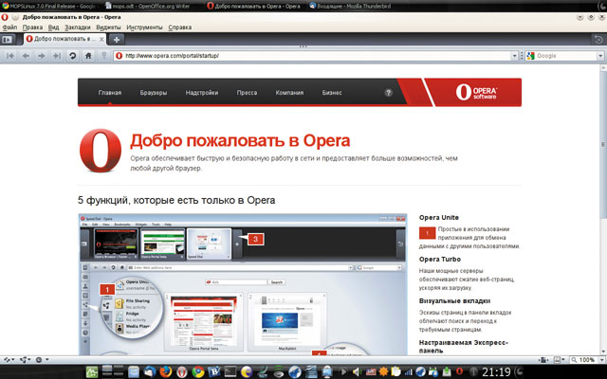
Task: Open the Google search engine dropdown
Action: pos(600,56)
